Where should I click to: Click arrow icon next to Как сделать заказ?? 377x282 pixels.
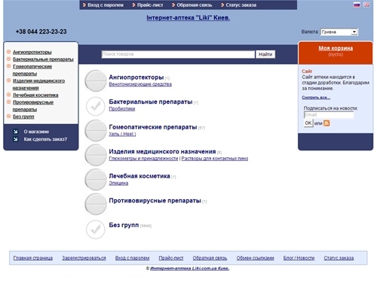coord(16,139)
